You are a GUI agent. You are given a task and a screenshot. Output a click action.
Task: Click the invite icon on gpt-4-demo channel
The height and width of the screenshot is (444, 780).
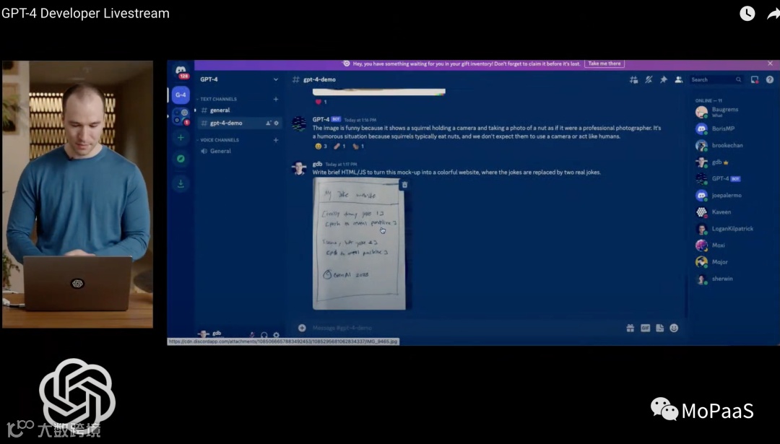point(268,123)
